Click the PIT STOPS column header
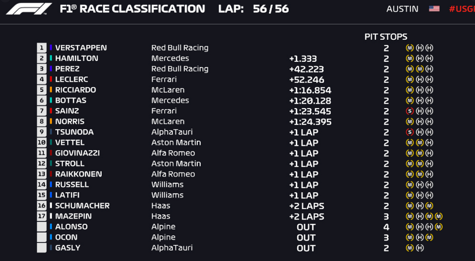 (x=386, y=37)
